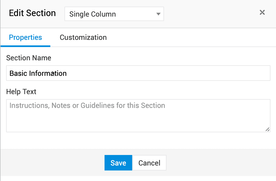Click the empty header area right of layout selector

coord(210,13)
